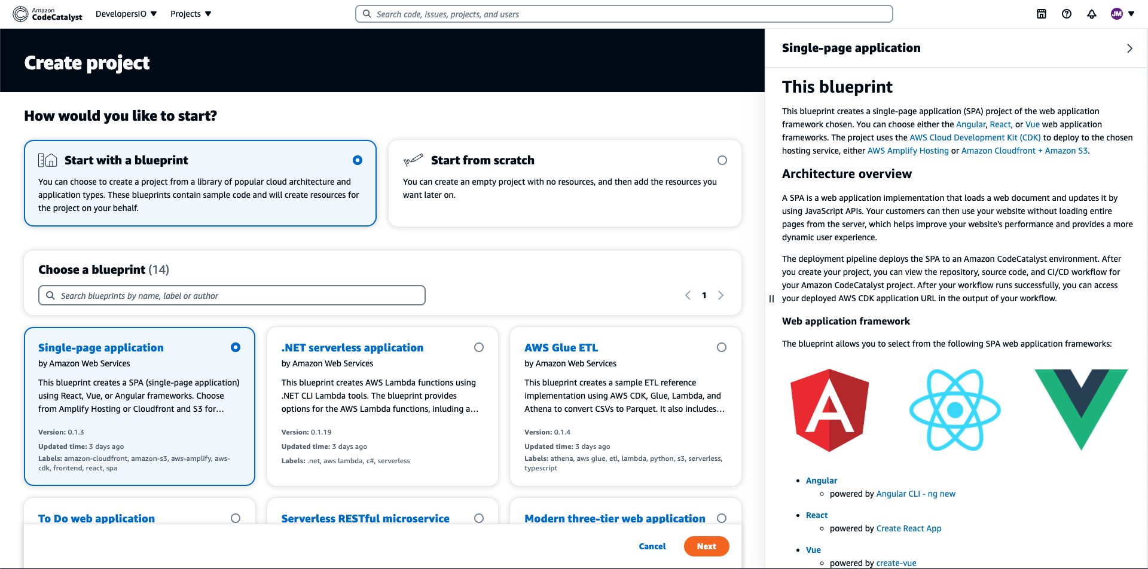Open the create-vue link

point(896,563)
